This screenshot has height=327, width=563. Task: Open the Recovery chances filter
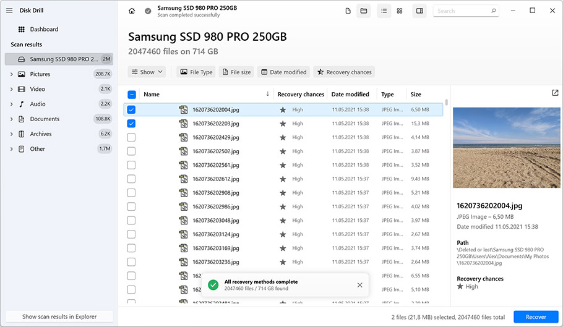(344, 72)
